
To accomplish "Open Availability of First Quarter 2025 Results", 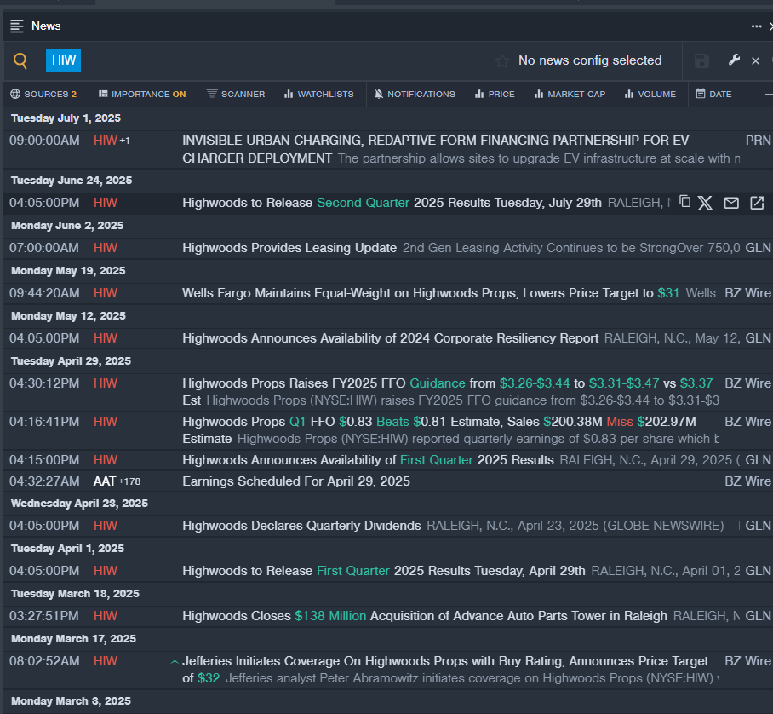I will [x=369, y=460].
